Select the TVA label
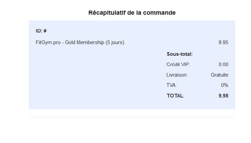The width and height of the screenshot is (251, 143). (172, 85)
